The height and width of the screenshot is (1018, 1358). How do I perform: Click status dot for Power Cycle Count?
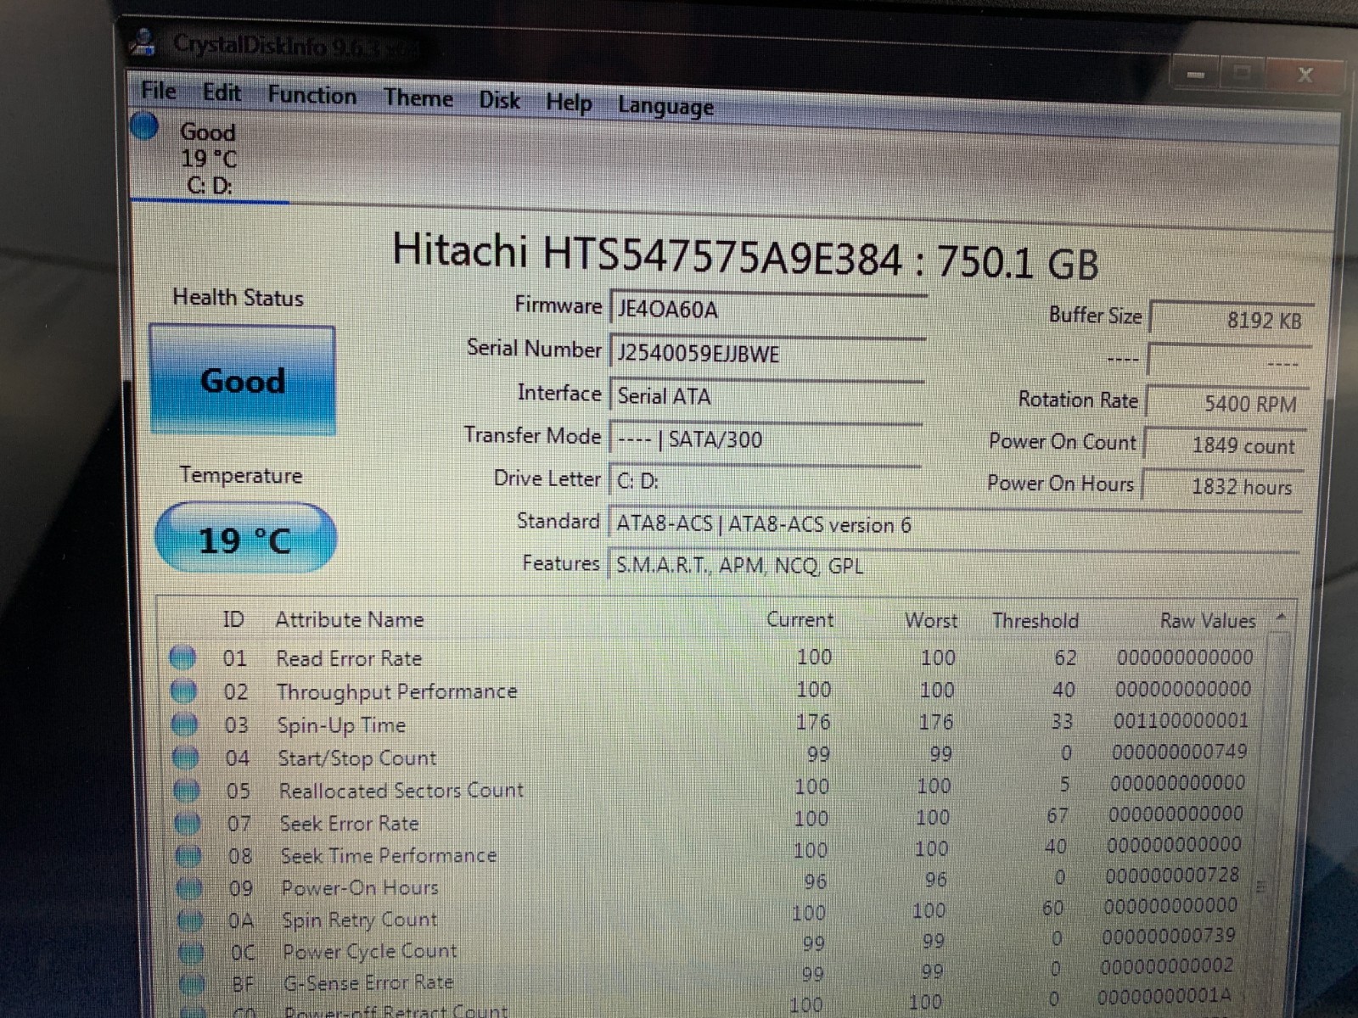click(x=191, y=953)
